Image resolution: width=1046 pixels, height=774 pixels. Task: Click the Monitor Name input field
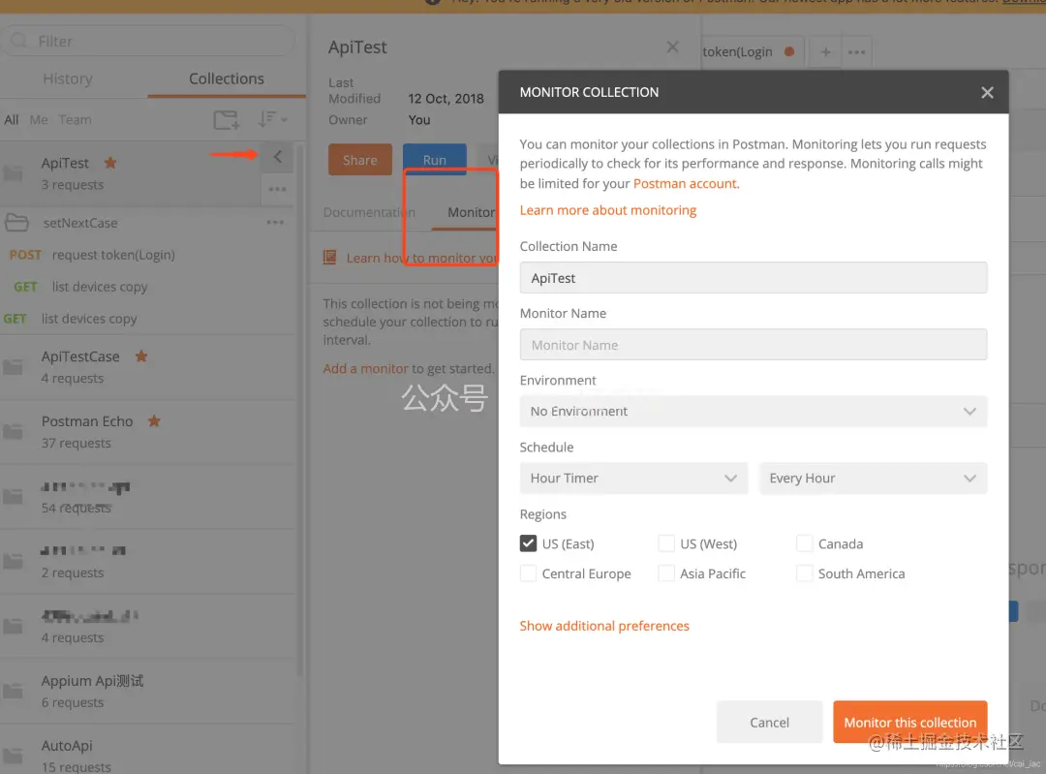(x=754, y=345)
